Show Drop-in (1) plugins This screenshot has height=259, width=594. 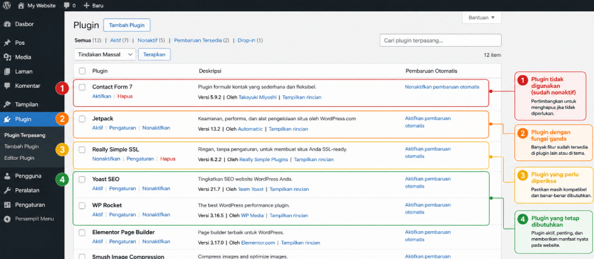[x=250, y=40]
